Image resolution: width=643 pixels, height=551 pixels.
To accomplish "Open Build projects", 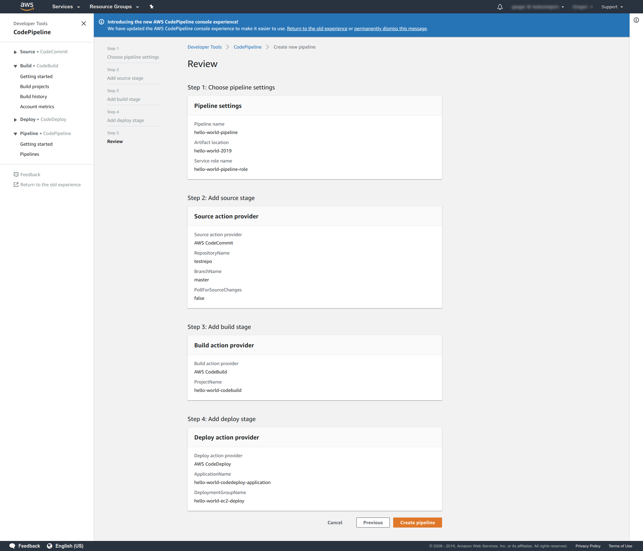I will (x=34, y=86).
